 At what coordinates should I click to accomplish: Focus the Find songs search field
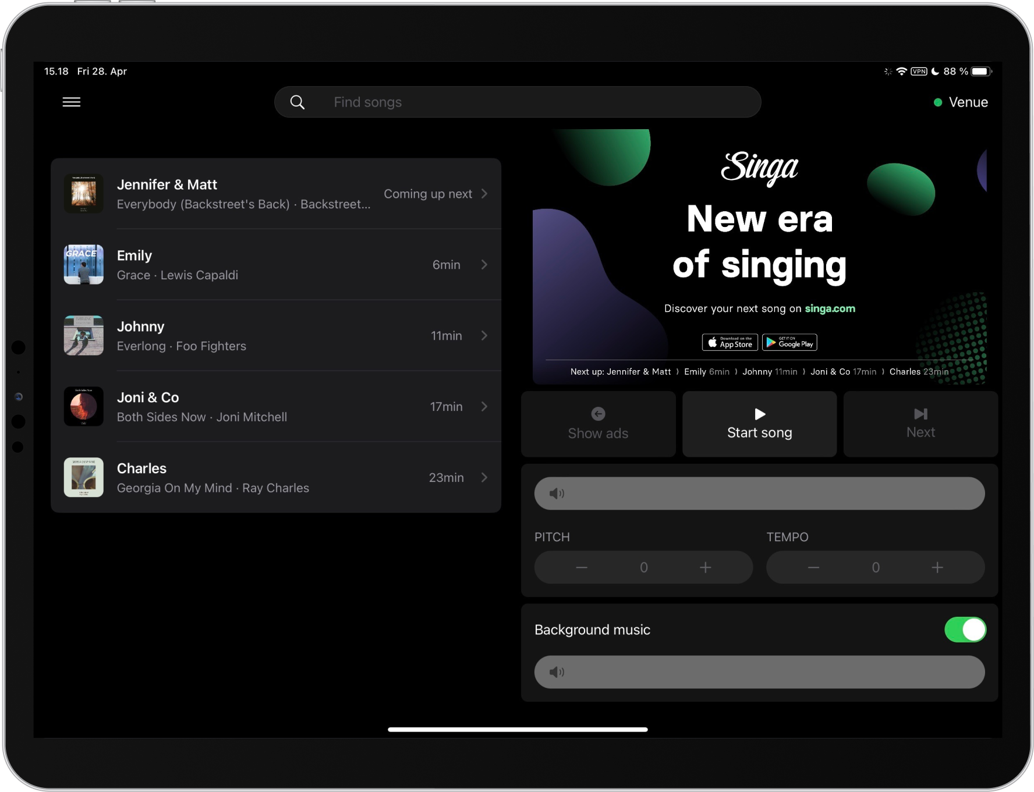518,102
